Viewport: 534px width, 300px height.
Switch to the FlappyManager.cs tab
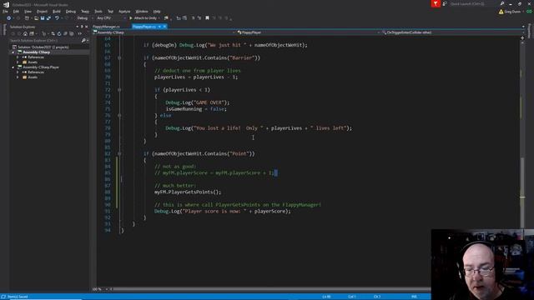106,27
